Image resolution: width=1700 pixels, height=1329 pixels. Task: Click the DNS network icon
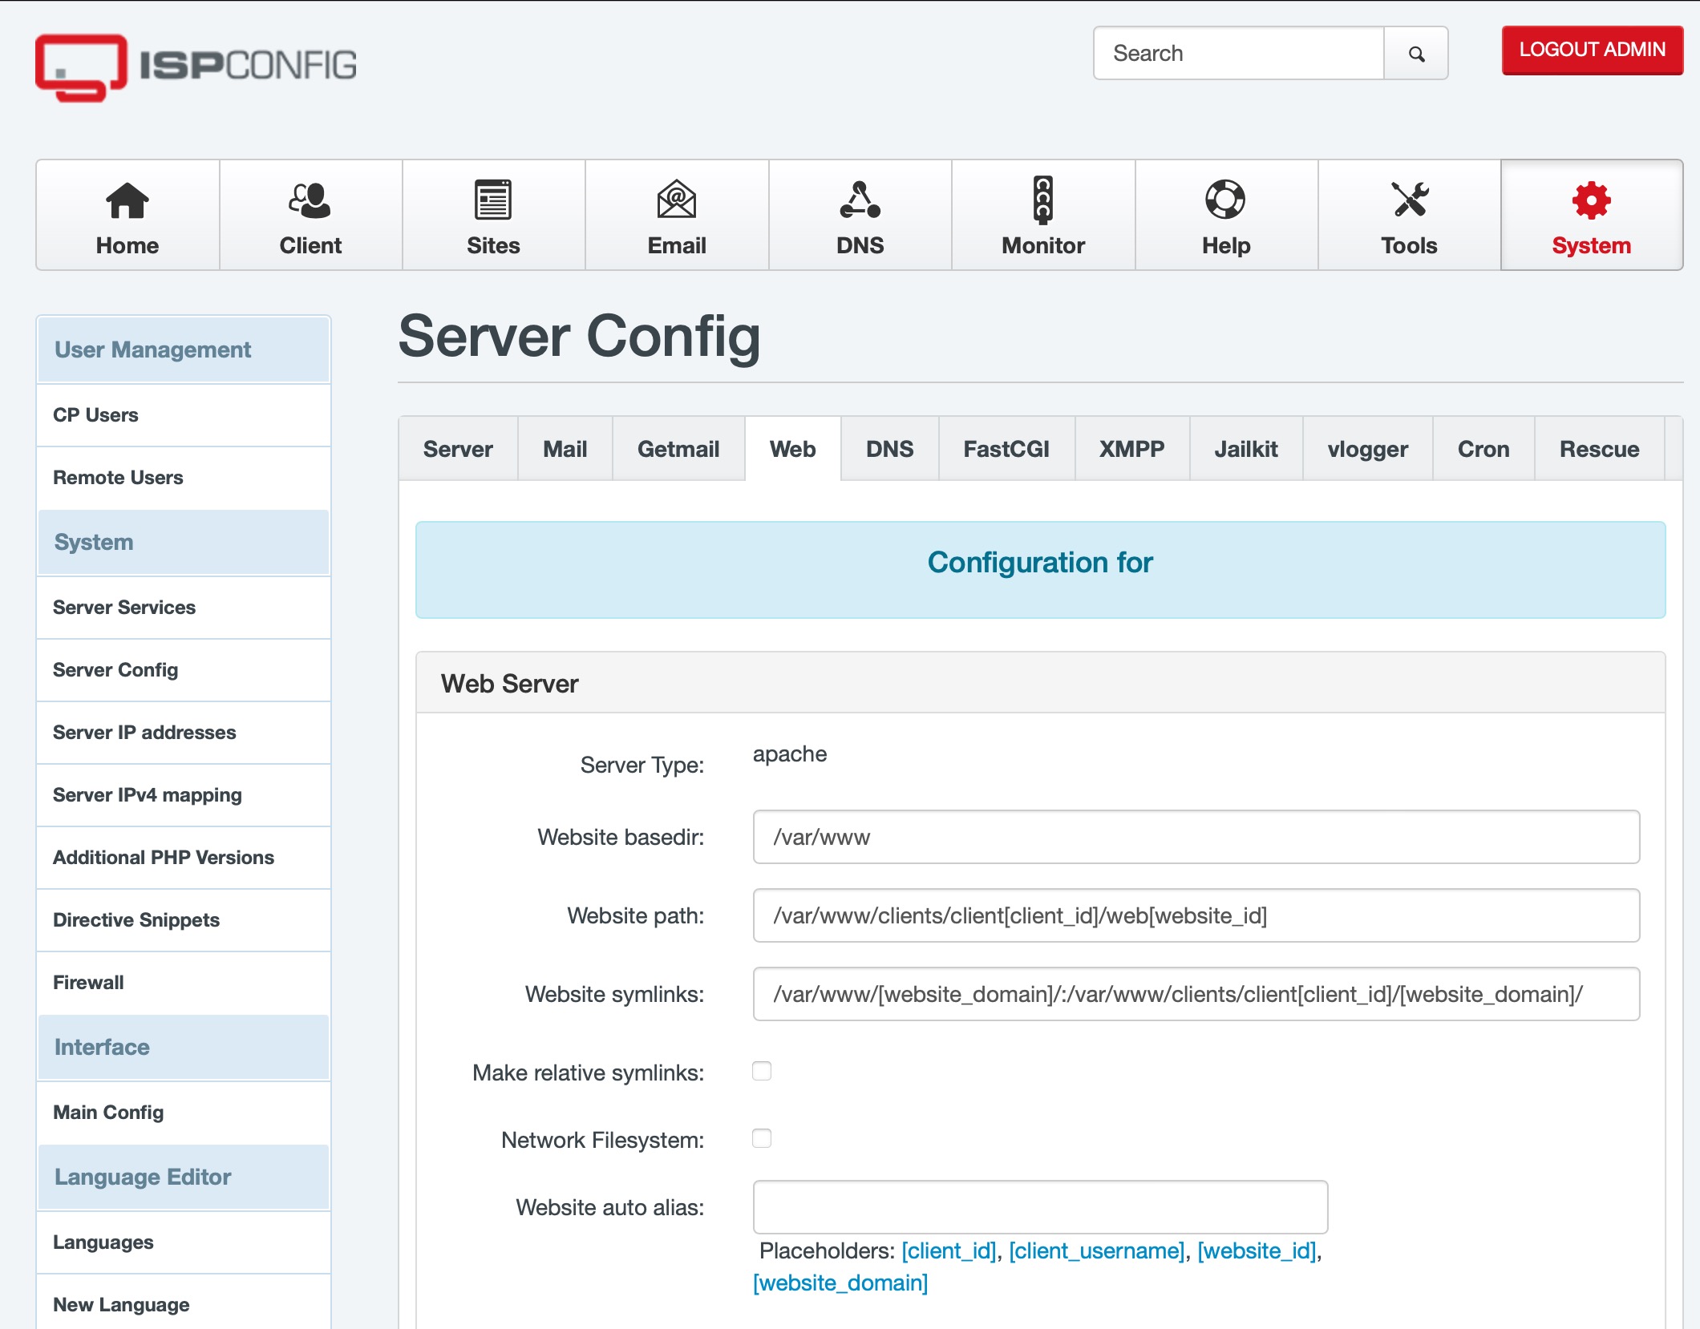pos(860,200)
